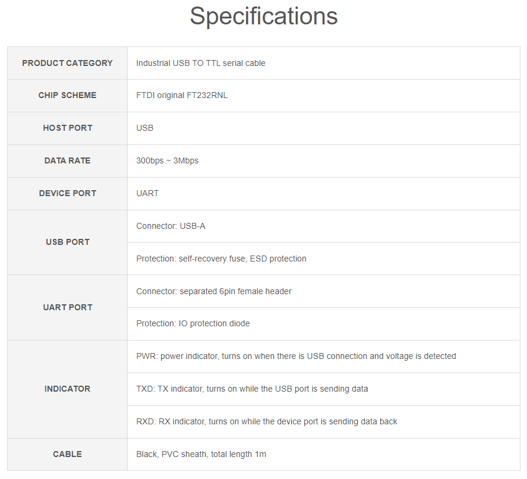Screen dimensions: 527x479
Task: Click the PWR power indicator description
Action: pos(296,356)
